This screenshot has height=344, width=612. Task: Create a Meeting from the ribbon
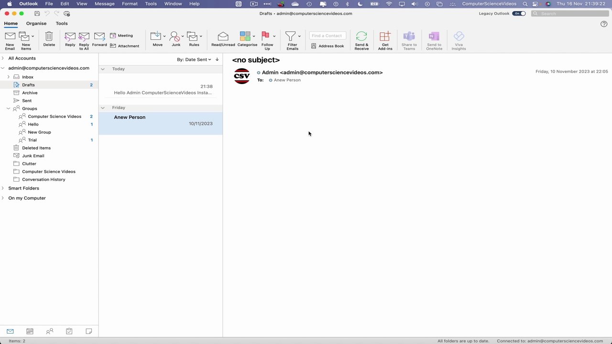click(x=121, y=35)
